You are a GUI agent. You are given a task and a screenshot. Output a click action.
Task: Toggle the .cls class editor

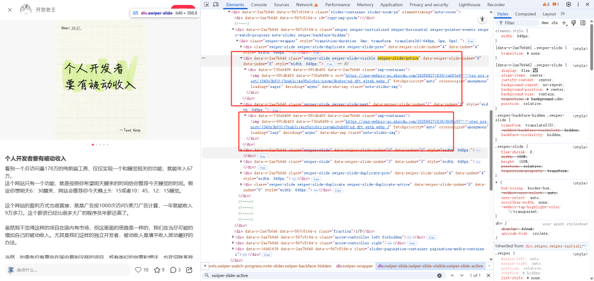(x=554, y=23)
